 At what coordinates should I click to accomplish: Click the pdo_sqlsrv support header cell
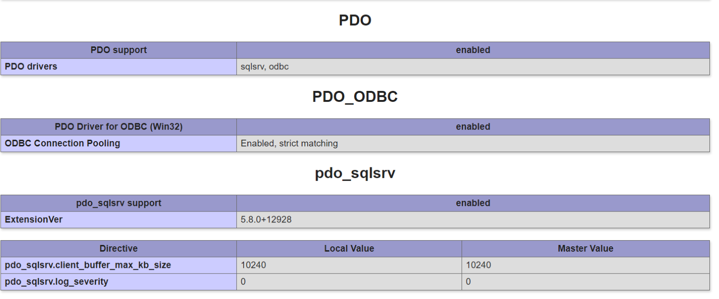click(x=118, y=203)
